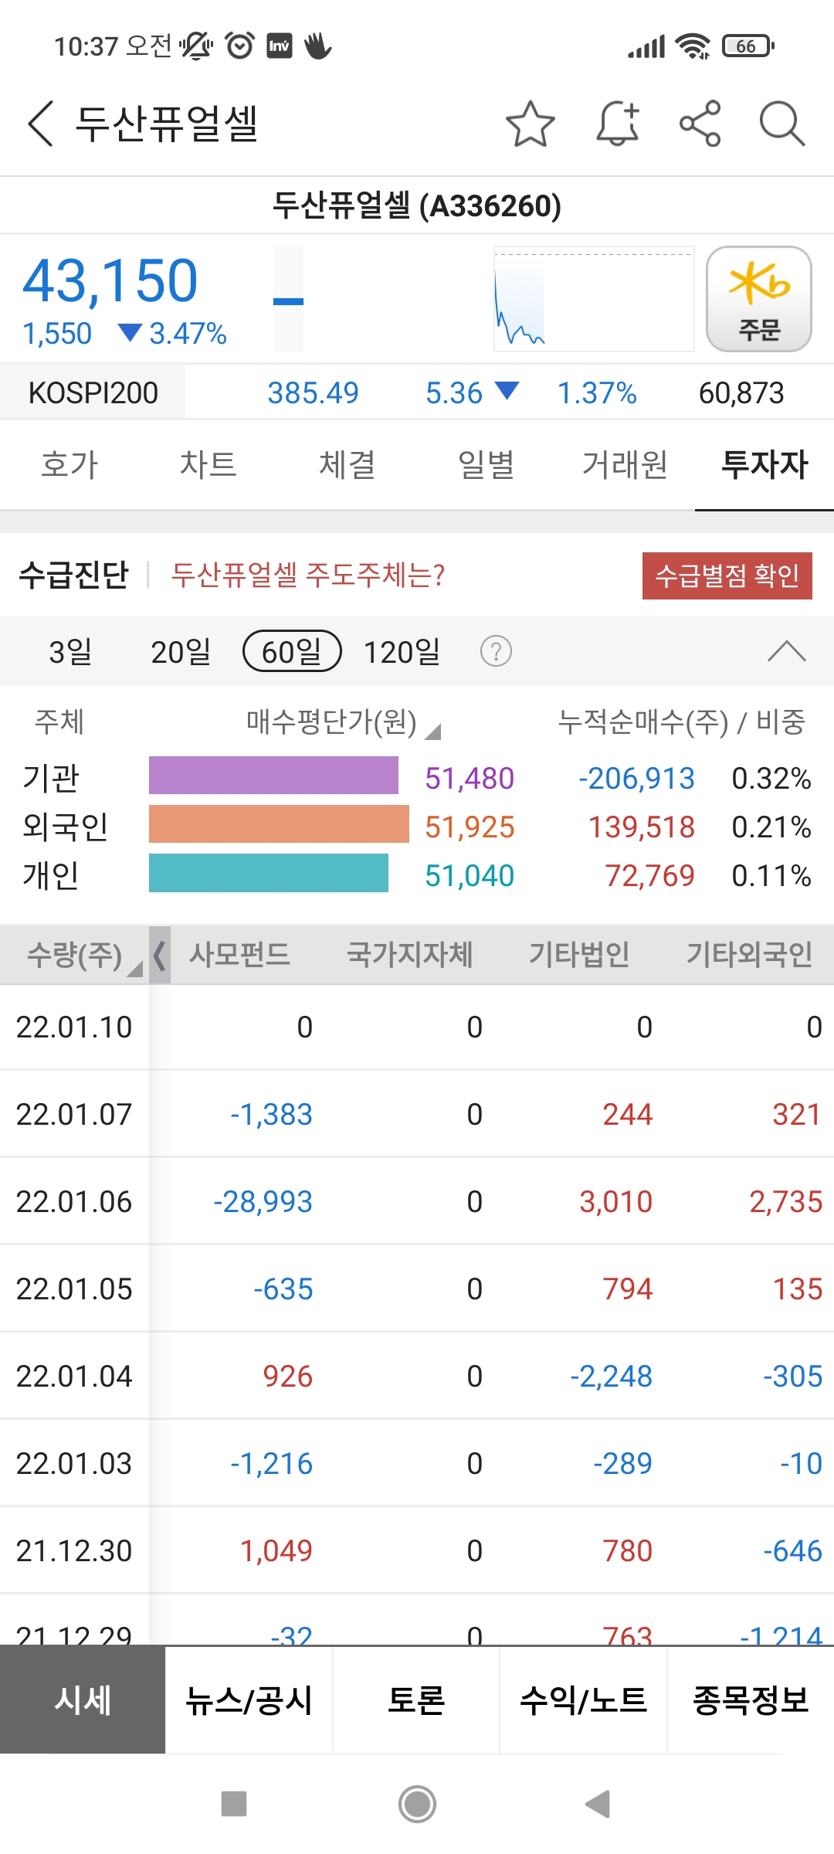The width and height of the screenshot is (834, 1854).
Task: Switch to the 차트 tab
Action: pos(208,464)
